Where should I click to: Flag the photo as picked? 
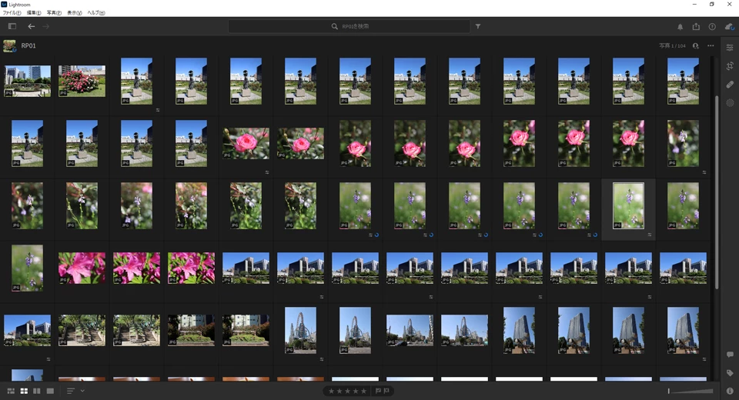pyautogui.click(x=379, y=391)
